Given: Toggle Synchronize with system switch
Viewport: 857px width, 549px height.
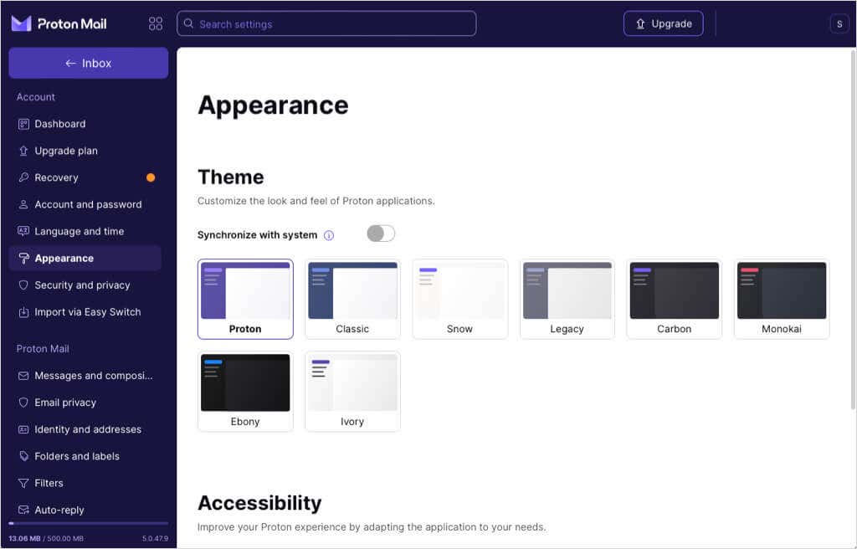Looking at the screenshot, I should (x=381, y=233).
